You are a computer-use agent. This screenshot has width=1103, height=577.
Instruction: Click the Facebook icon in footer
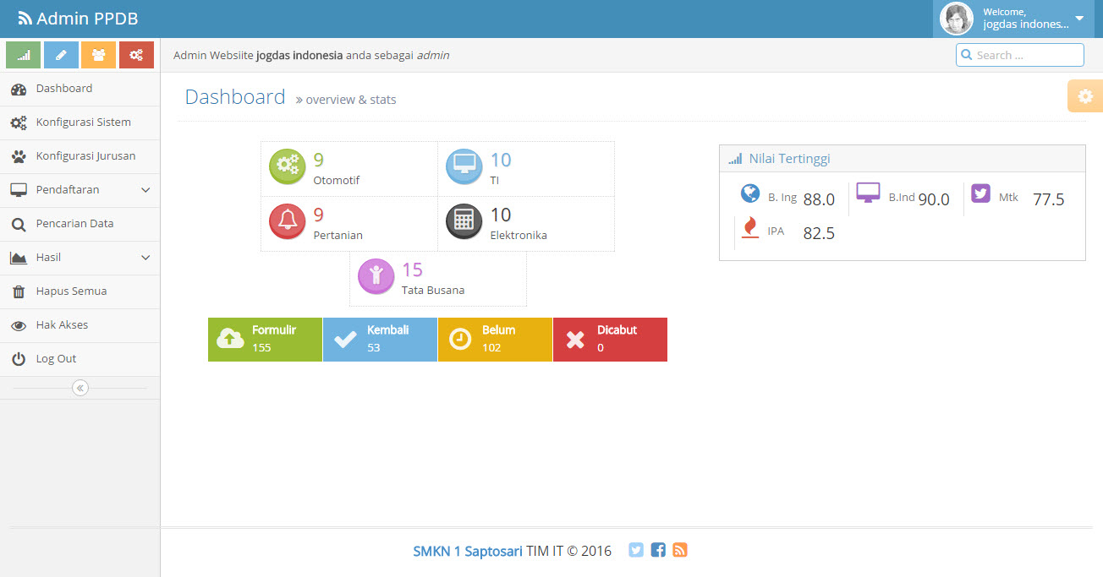coord(658,550)
